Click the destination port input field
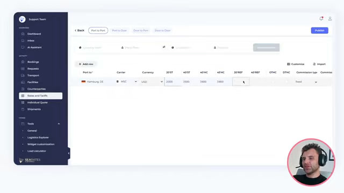This screenshot has height=193, width=344. pos(232,48)
